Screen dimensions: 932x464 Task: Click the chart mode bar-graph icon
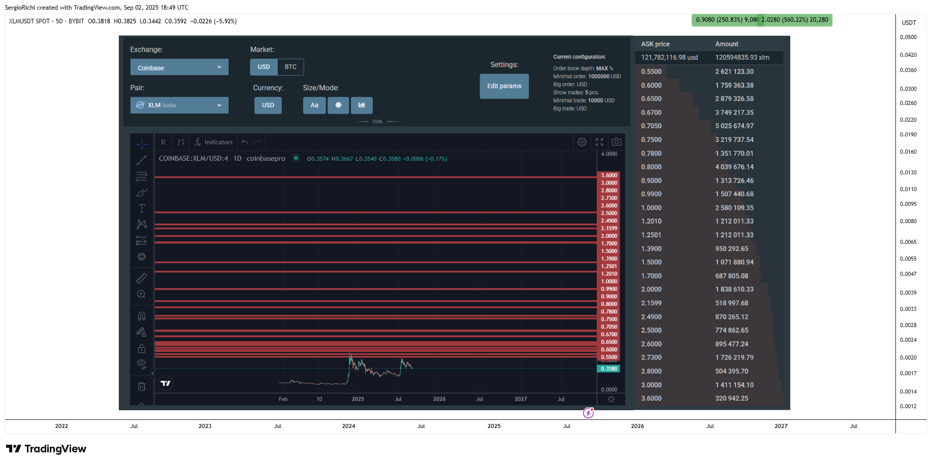point(362,105)
